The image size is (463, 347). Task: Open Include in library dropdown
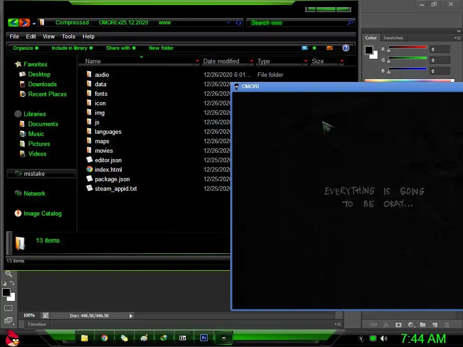[72, 48]
